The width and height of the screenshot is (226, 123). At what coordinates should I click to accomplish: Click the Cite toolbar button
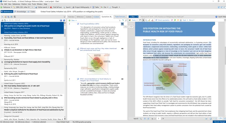pos(104,7)
